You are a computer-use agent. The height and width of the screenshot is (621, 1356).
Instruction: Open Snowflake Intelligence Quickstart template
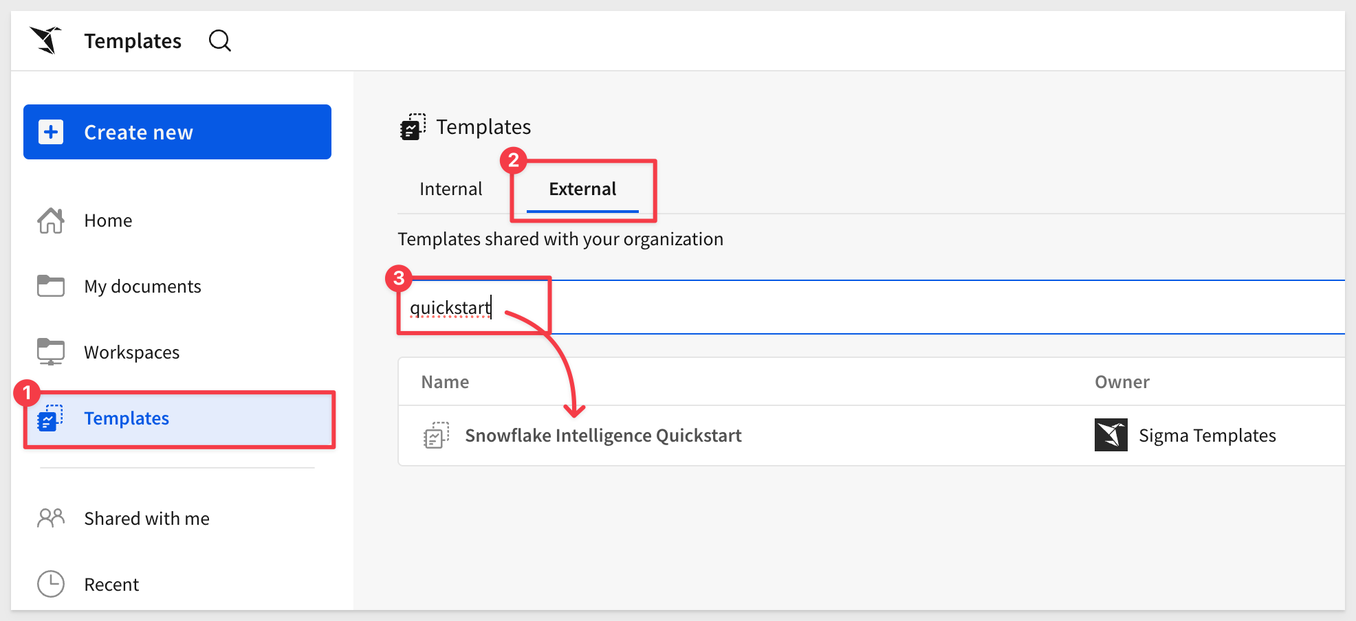(602, 436)
